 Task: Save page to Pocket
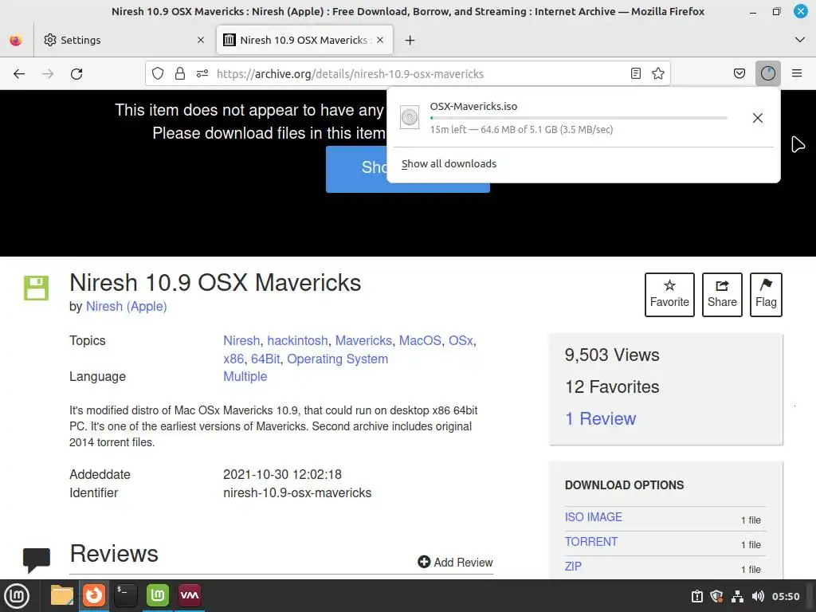[x=739, y=73]
